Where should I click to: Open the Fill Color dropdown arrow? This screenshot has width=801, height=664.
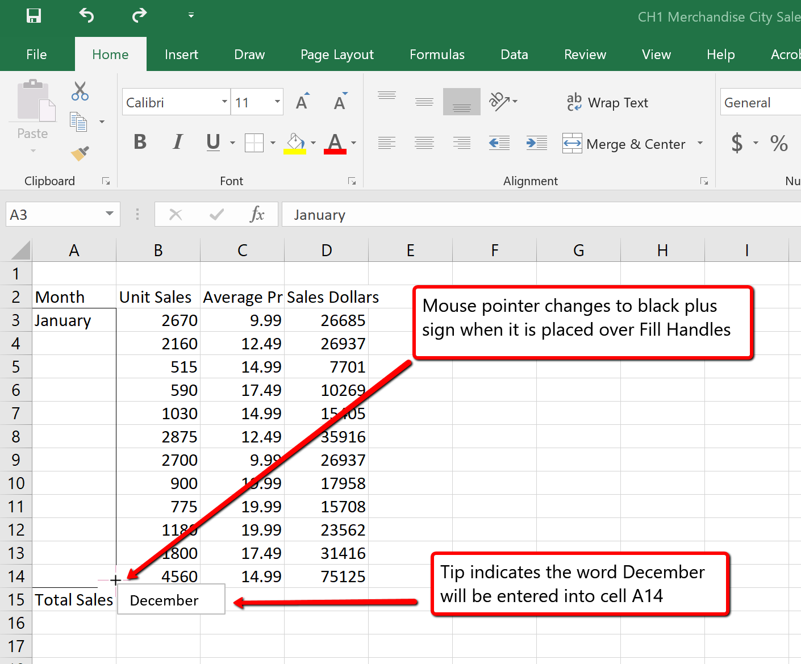click(x=313, y=143)
